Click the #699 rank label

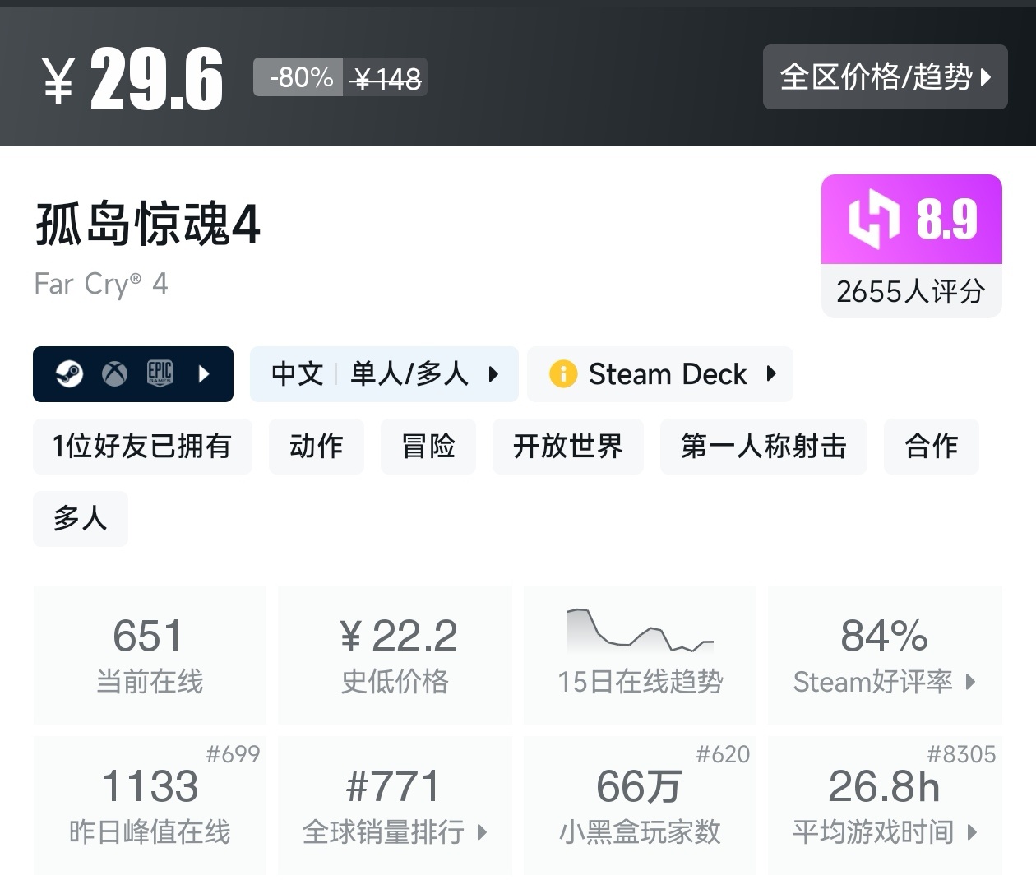click(233, 754)
